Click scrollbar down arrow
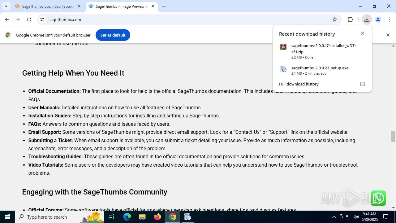 click(x=393, y=208)
